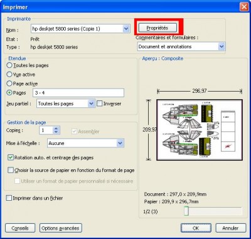Select Page active radio button

(x=9, y=83)
